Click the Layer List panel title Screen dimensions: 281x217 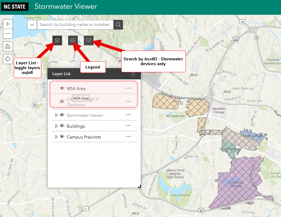click(x=61, y=74)
